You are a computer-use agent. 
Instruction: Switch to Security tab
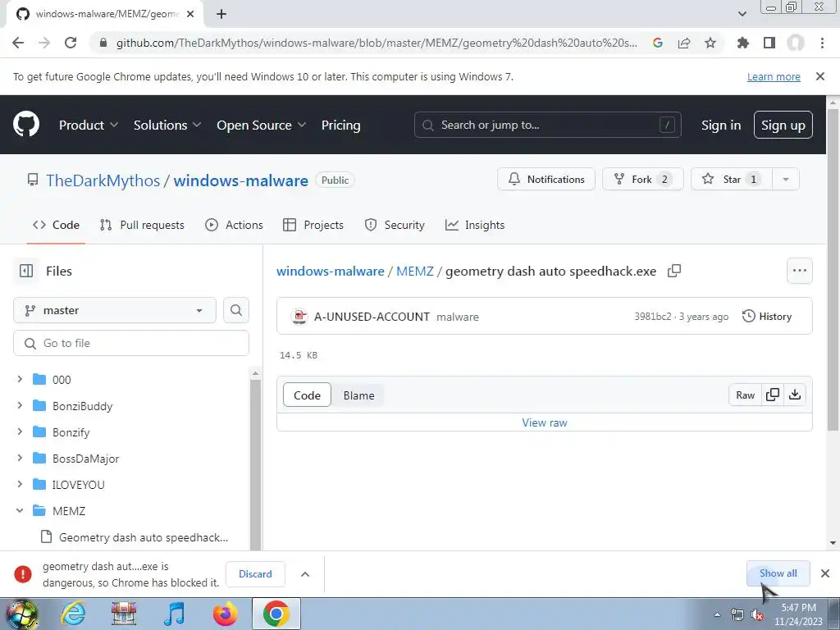pyautogui.click(x=395, y=225)
